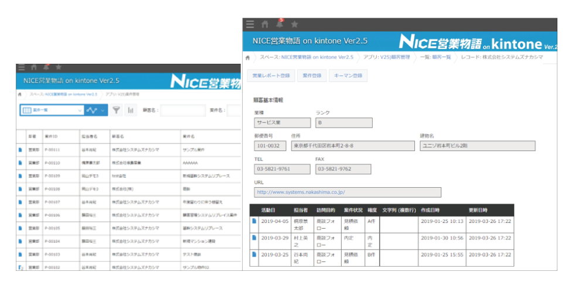Viewport: 575px width, 289px height.
Task: Open record detail icon for the 2019-04-05 activity
Action: click(x=254, y=221)
